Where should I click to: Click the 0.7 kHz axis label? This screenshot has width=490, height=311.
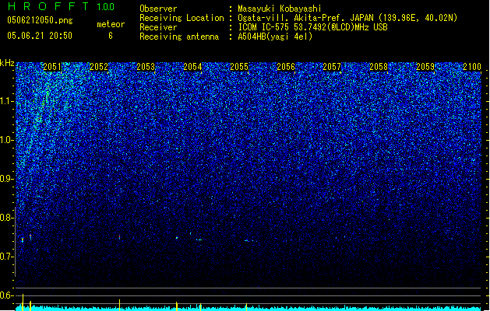point(6,257)
